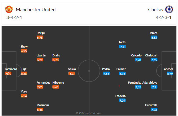Screen dimensions: 178x116
Task: Open Lammens' N/A rating badge
Action: point(8,74)
